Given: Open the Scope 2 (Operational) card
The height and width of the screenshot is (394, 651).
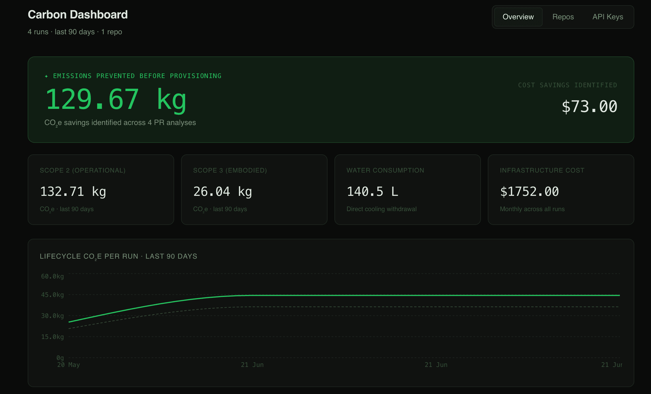Looking at the screenshot, I should click(x=101, y=190).
